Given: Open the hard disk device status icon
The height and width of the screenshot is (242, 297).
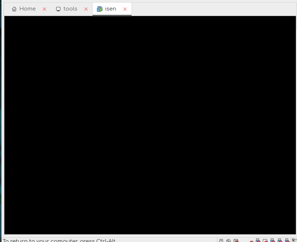Looking at the screenshot, I should (221, 241).
